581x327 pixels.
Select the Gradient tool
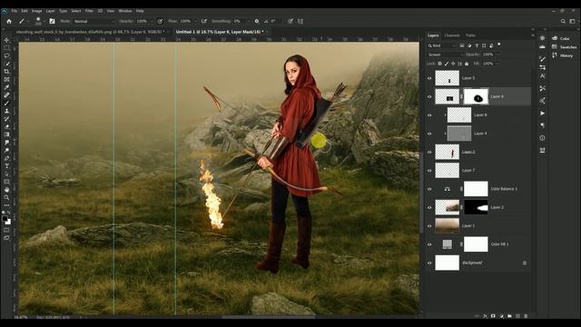click(x=6, y=134)
